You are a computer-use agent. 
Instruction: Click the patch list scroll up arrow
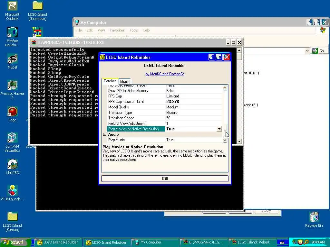point(225,88)
